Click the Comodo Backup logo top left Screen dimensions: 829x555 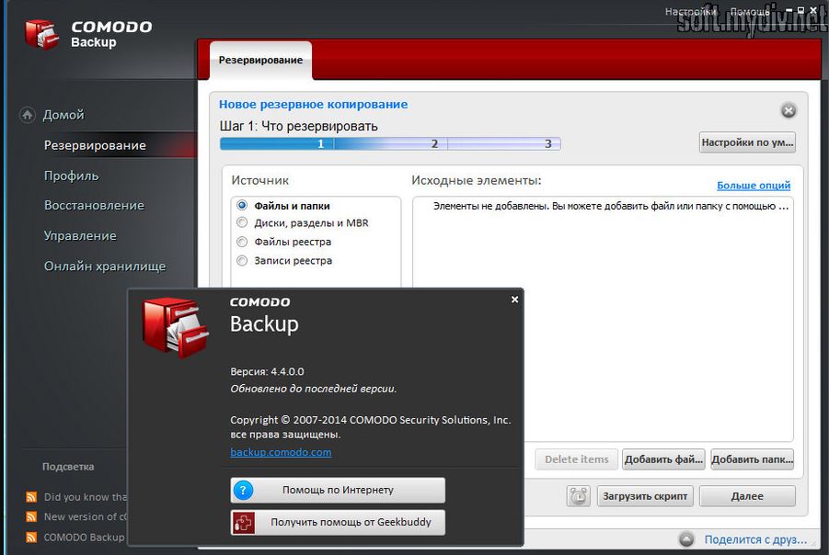pyautogui.click(x=41, y=34)
